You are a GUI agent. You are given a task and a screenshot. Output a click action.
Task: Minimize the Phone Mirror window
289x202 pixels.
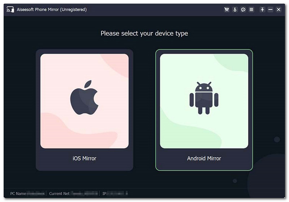(270, 9)
